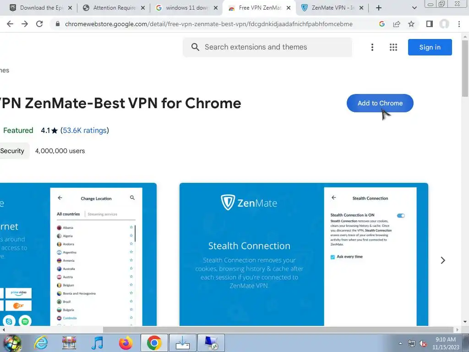The image size is (469, 352).
Task: Open a new browser tab
Action: click(x=379, y=8)
